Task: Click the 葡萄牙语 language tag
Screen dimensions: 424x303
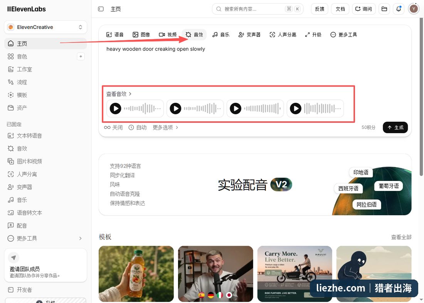Action: tap(389, 186)
